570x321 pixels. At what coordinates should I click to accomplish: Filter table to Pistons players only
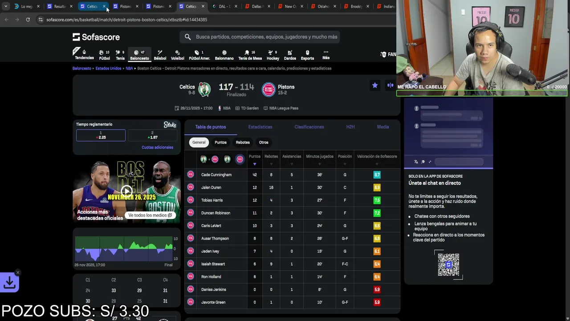(240, 159)
